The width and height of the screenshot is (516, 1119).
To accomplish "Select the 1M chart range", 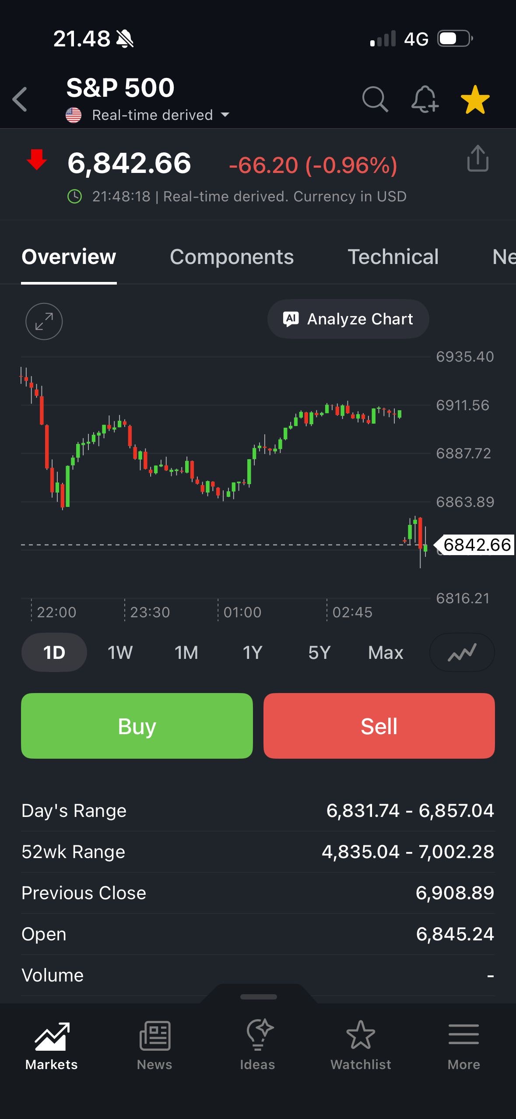I will [186, 652].
